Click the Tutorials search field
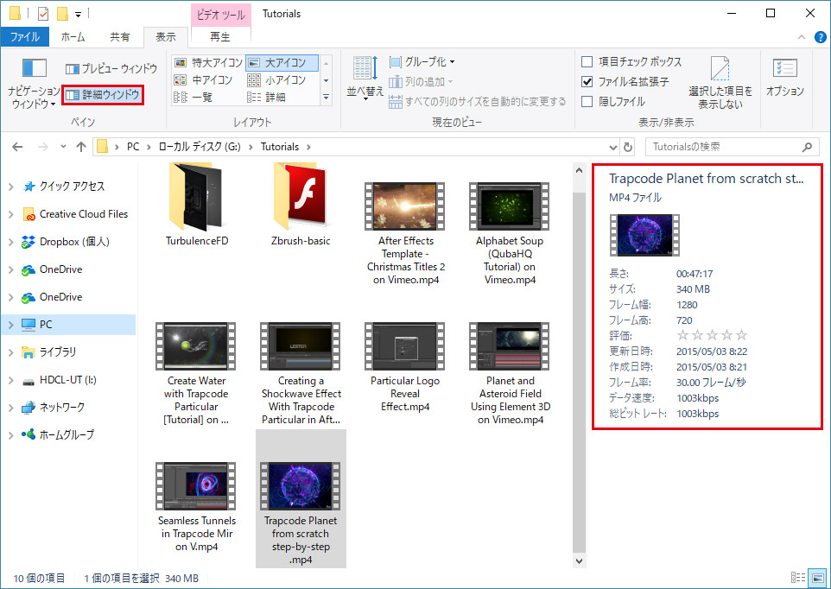The width and height of the screenshot is (831, 589). [x=732, y=147]
